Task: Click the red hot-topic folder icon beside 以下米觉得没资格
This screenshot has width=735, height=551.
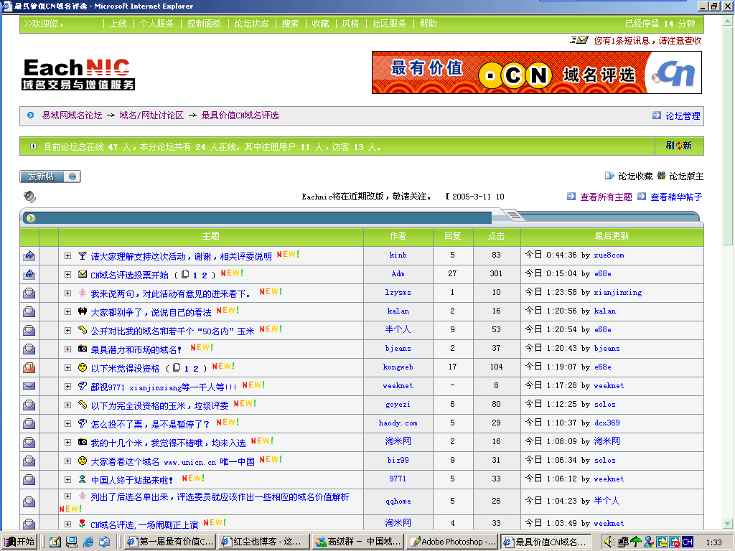Action: [x=29, y=367]
